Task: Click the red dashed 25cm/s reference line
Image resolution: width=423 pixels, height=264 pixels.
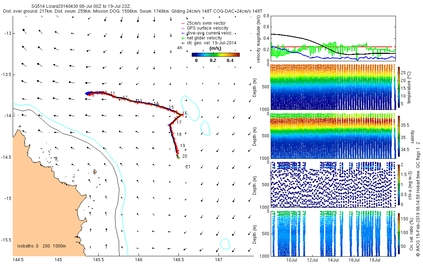Action: (x=333, y=46)
